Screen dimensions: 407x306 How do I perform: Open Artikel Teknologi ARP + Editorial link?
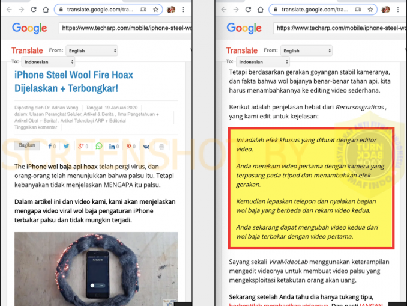[93, 121]
